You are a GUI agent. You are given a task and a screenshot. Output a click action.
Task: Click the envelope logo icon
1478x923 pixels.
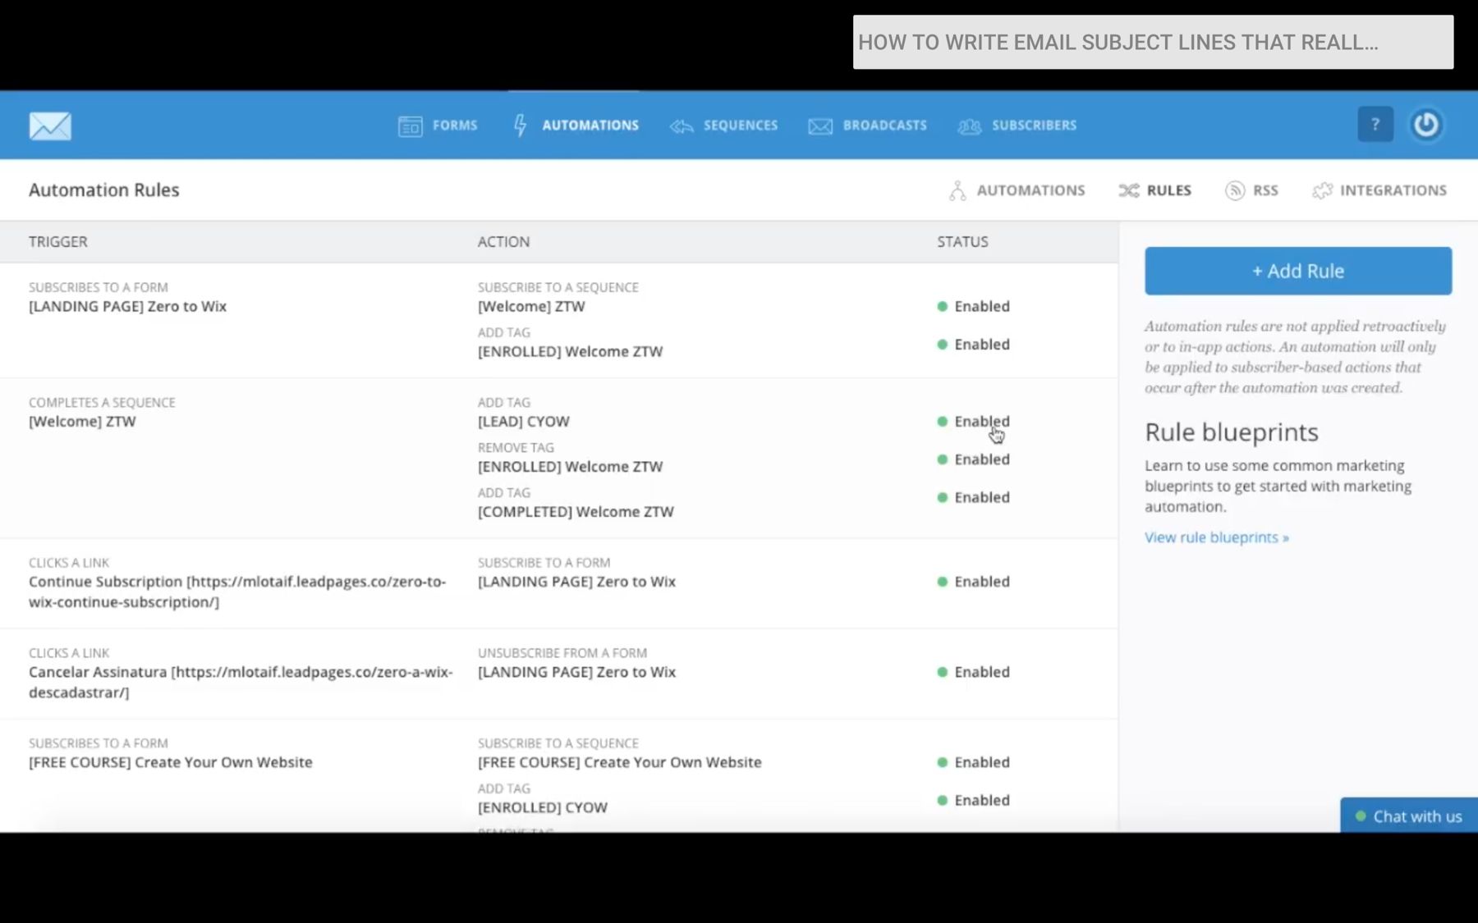pos(50,126)
